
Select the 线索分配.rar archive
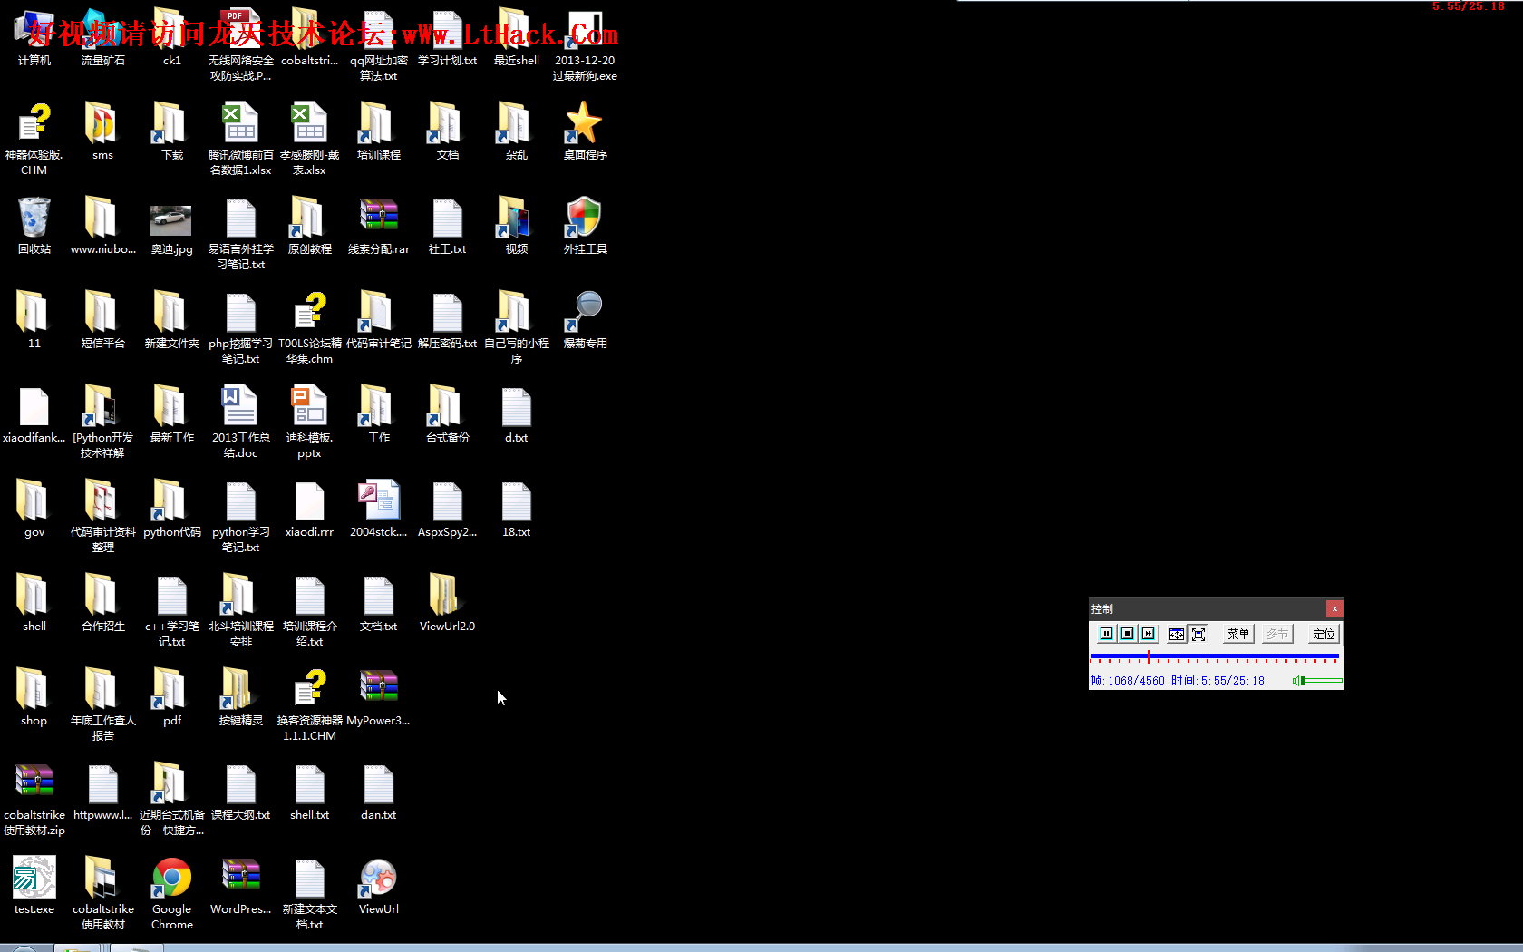click(x=379, y=225)
